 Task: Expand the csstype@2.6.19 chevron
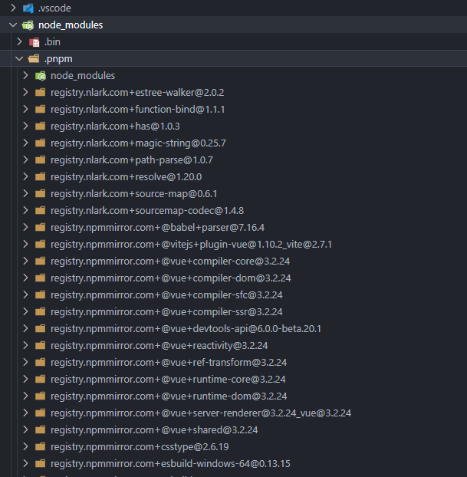click(26, 447)
